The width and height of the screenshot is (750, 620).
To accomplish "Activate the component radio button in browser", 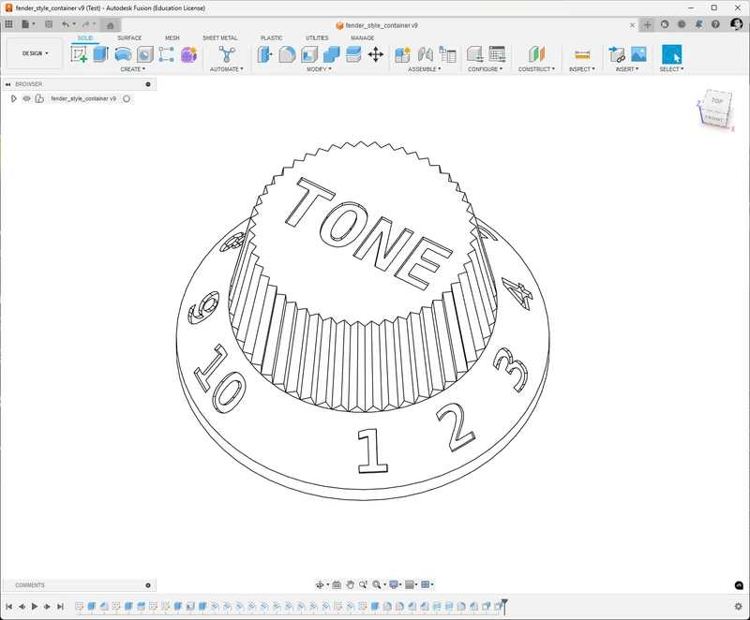I will 127,98.
